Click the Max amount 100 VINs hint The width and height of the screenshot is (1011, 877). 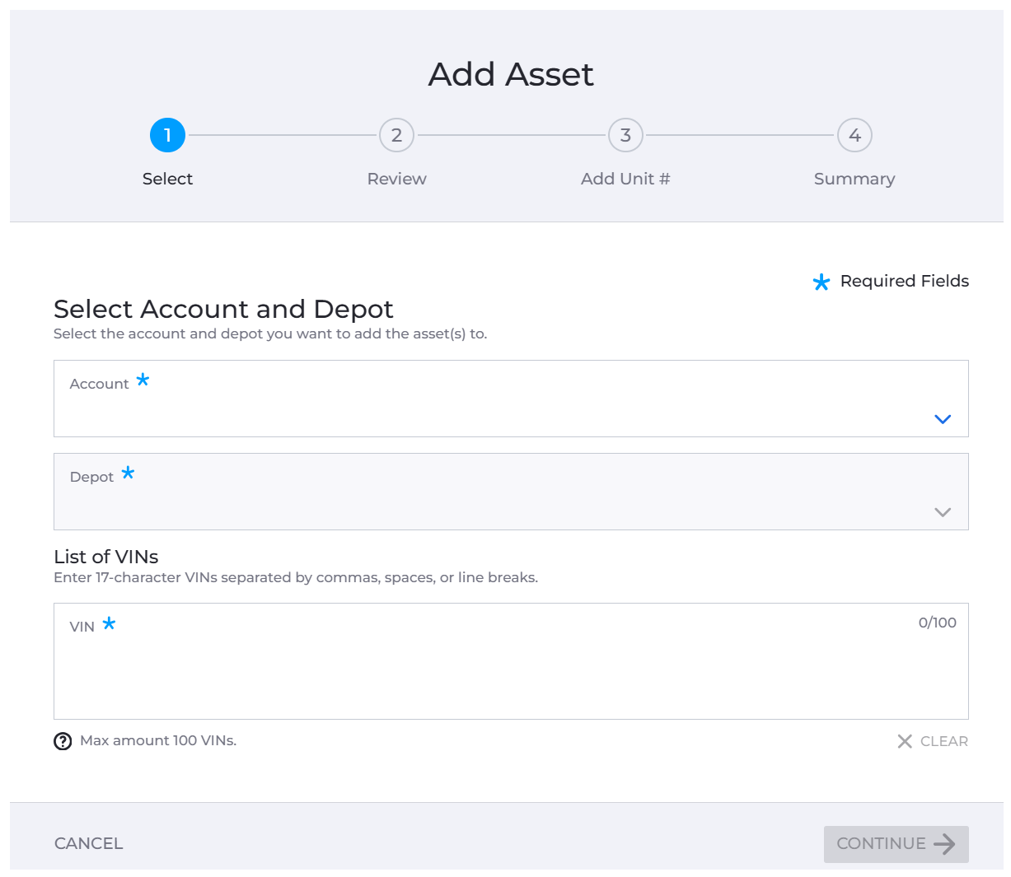[158, 740]
